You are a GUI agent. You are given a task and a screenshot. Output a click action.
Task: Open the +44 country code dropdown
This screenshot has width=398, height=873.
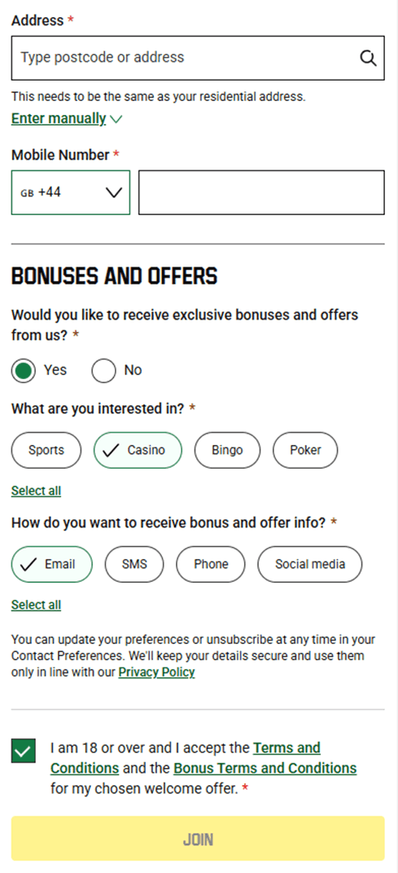tap(71, 192)
